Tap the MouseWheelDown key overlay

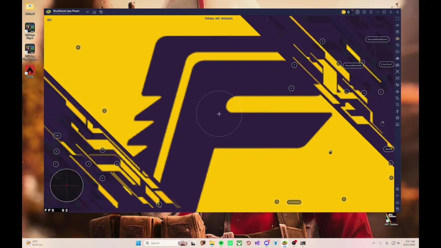click(377, 39)
